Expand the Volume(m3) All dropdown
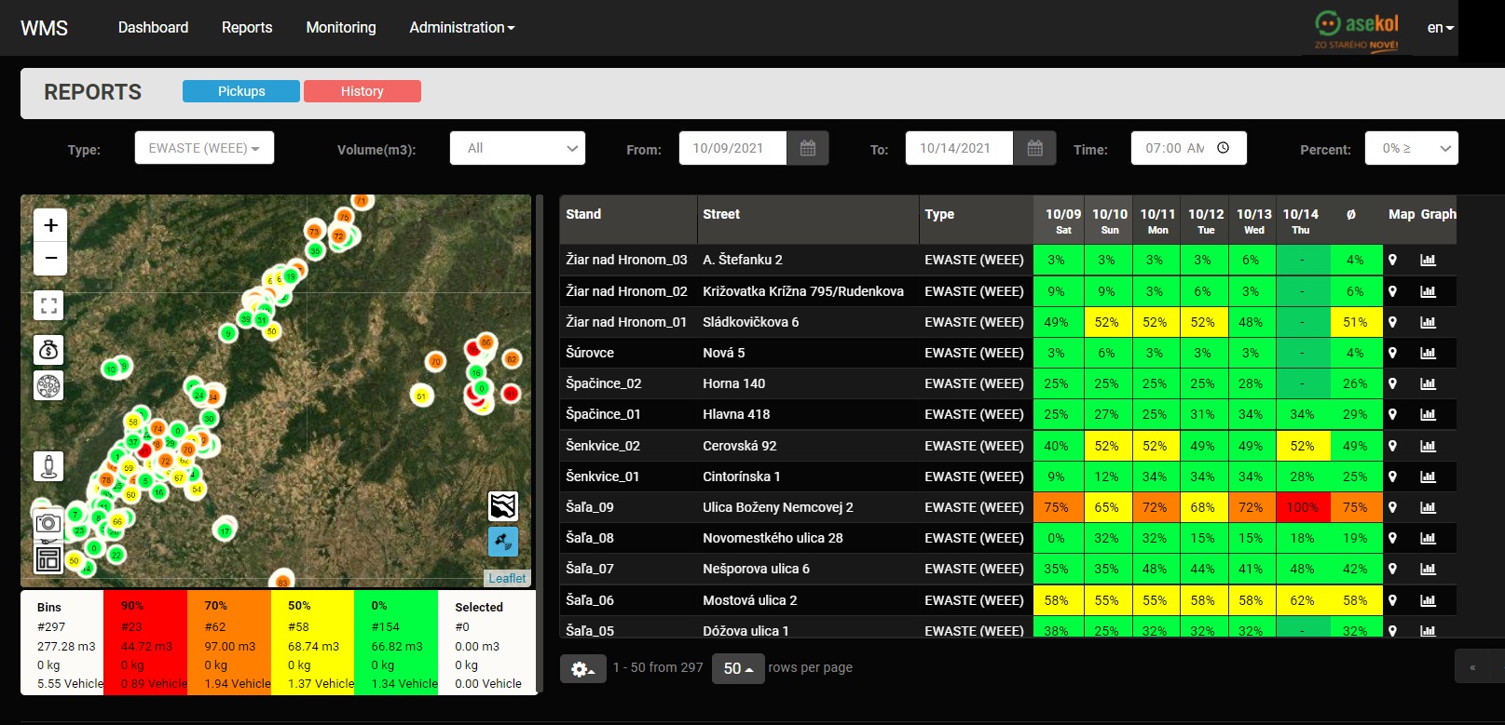 point(517,148)
